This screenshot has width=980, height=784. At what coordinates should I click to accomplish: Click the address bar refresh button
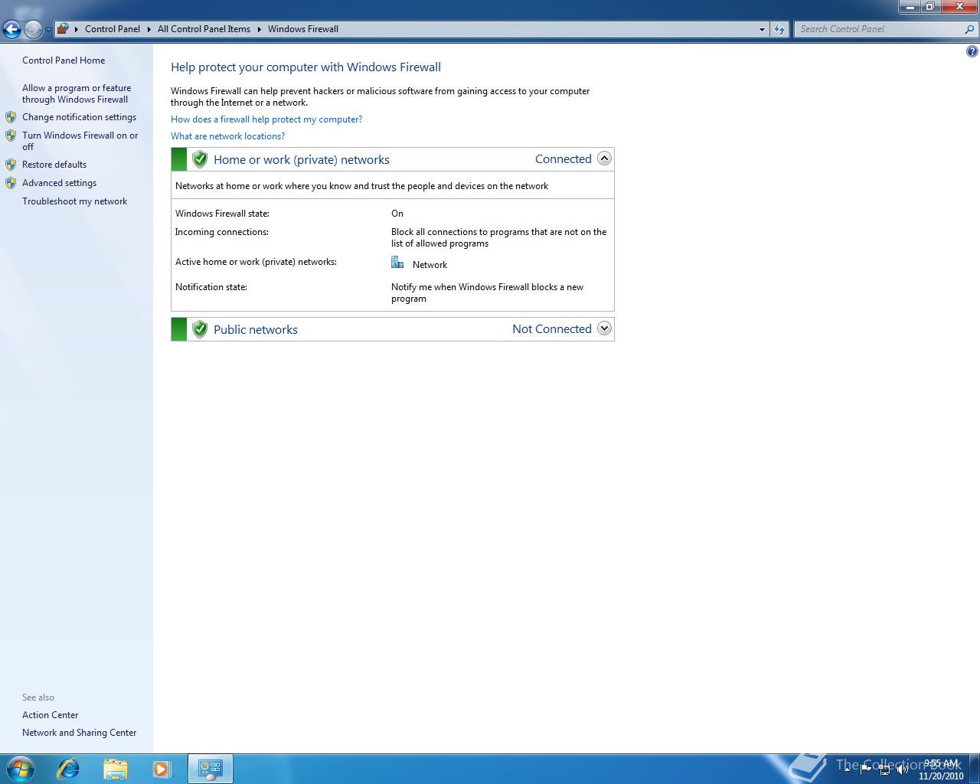pyautogui.click(x=779, y=29)
